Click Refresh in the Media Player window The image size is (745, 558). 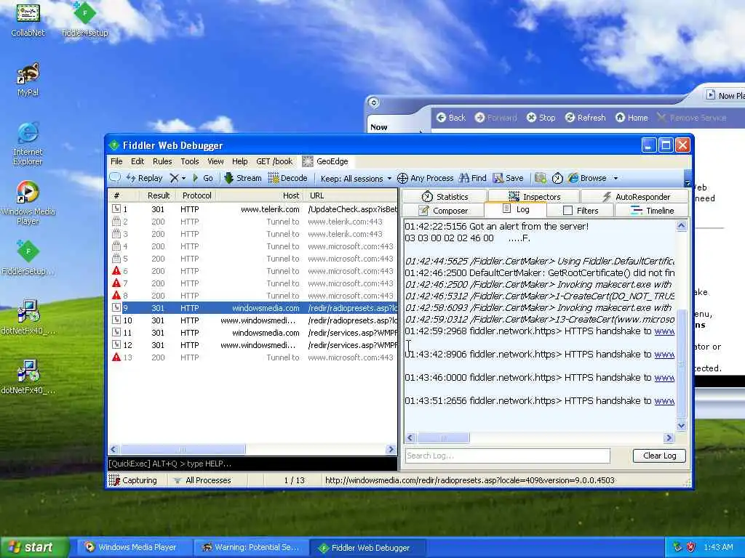click(586, 118)
